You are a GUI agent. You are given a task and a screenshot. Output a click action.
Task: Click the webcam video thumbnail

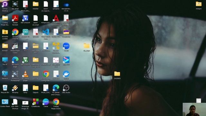tap(194, 110)
